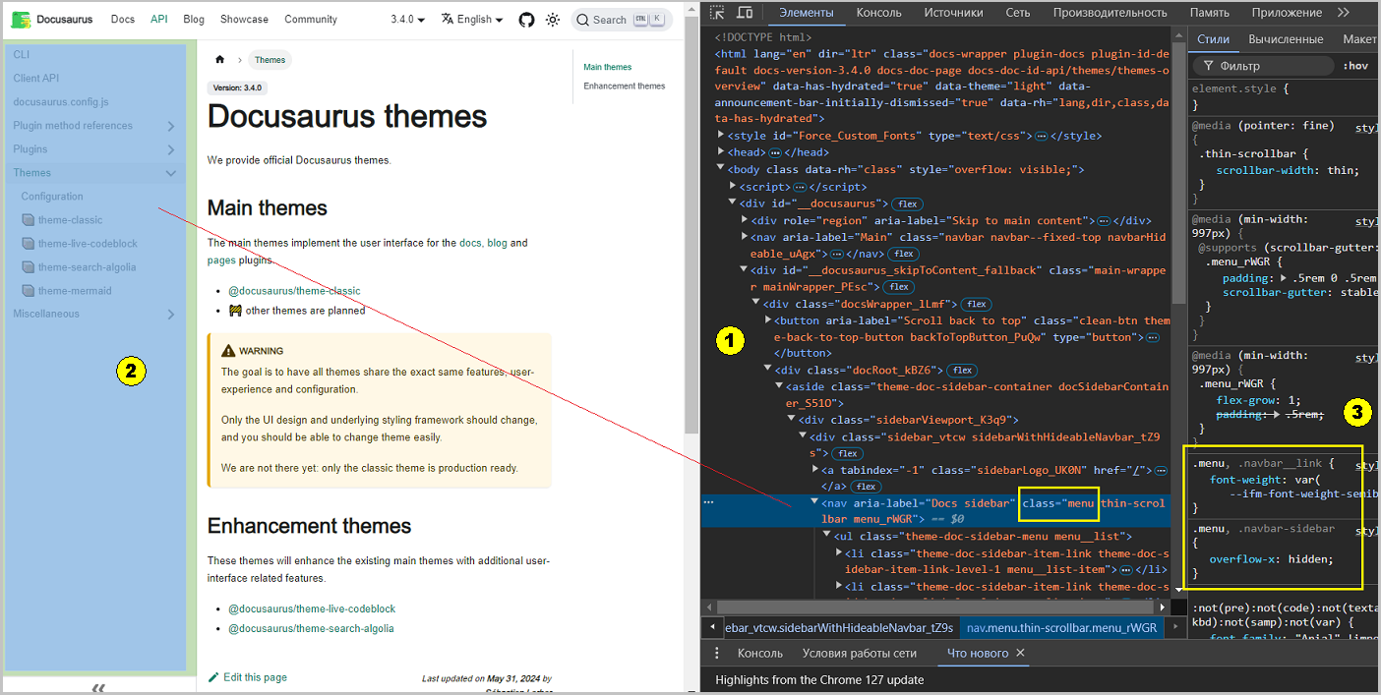This screenshot has width=1381, height=695.
Task: Open the Docs navbar link
Action: coord(123,20)
